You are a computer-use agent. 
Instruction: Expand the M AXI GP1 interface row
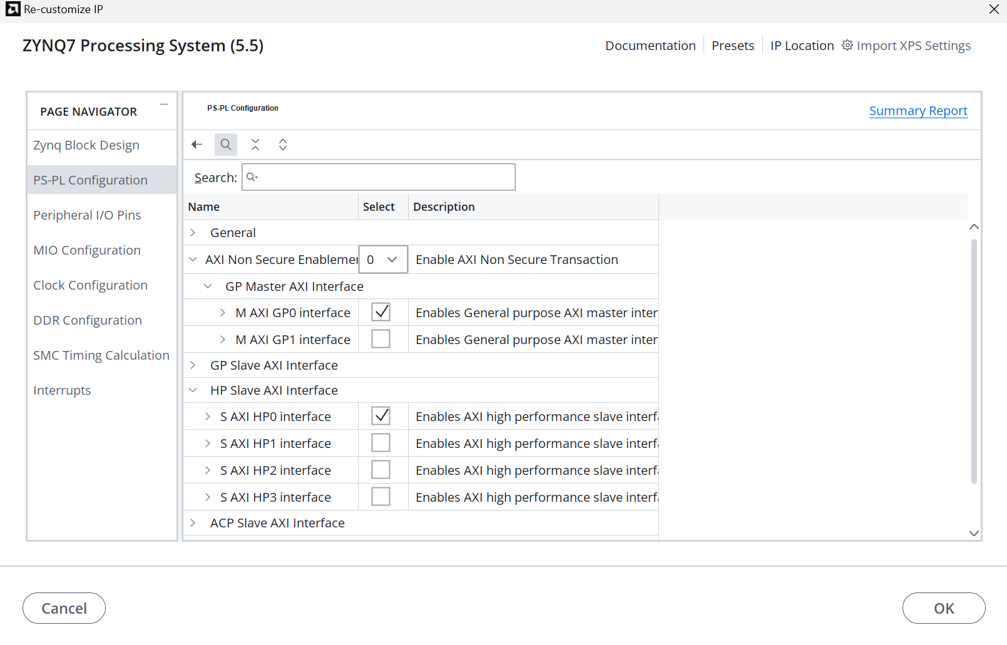222,339
